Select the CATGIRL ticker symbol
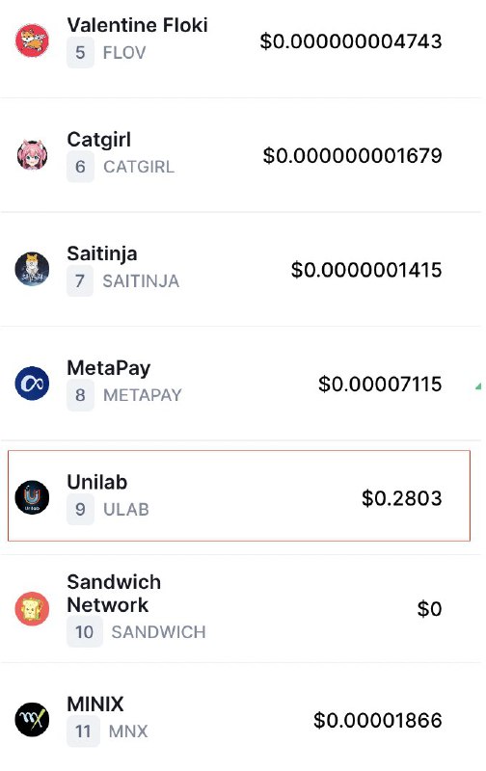The image size is (486, 771). (x=139, y=167)
